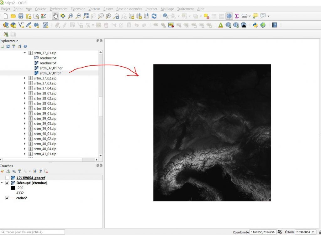Open the Couche menu
Screen dimensions: 321x235
point(41,9)
